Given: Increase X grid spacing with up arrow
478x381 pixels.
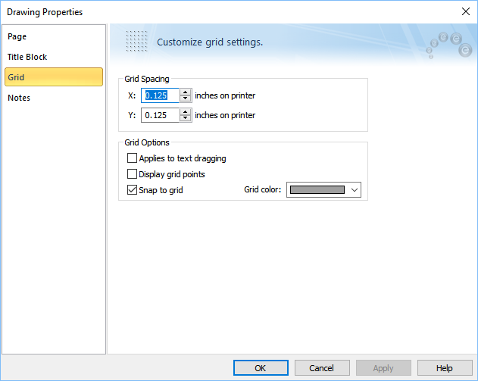Looking at the screenshot, I should tap(185, 92).
